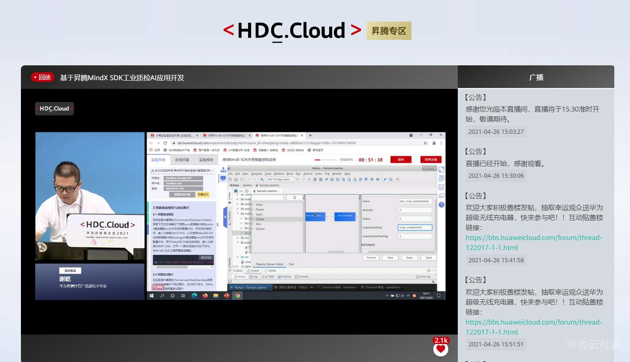Switch to the Text editor tab
The image size is (630, 362).
[291, 264]
